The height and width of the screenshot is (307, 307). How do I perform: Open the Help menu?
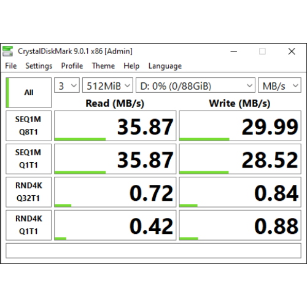[131, 66]
